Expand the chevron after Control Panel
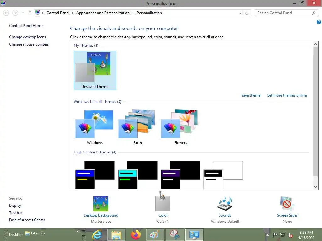The height and width of the screenshot is (241, 322). tap(73, 13)
